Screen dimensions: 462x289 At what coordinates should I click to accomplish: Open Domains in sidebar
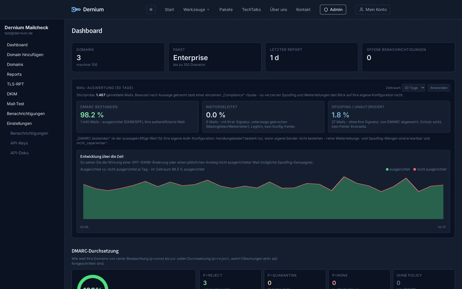(15, 64)
